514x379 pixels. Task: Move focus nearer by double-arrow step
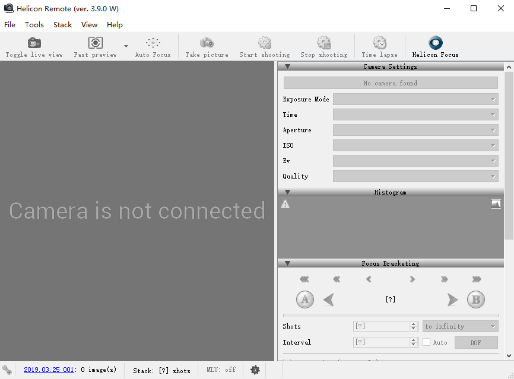pos(337,279)
